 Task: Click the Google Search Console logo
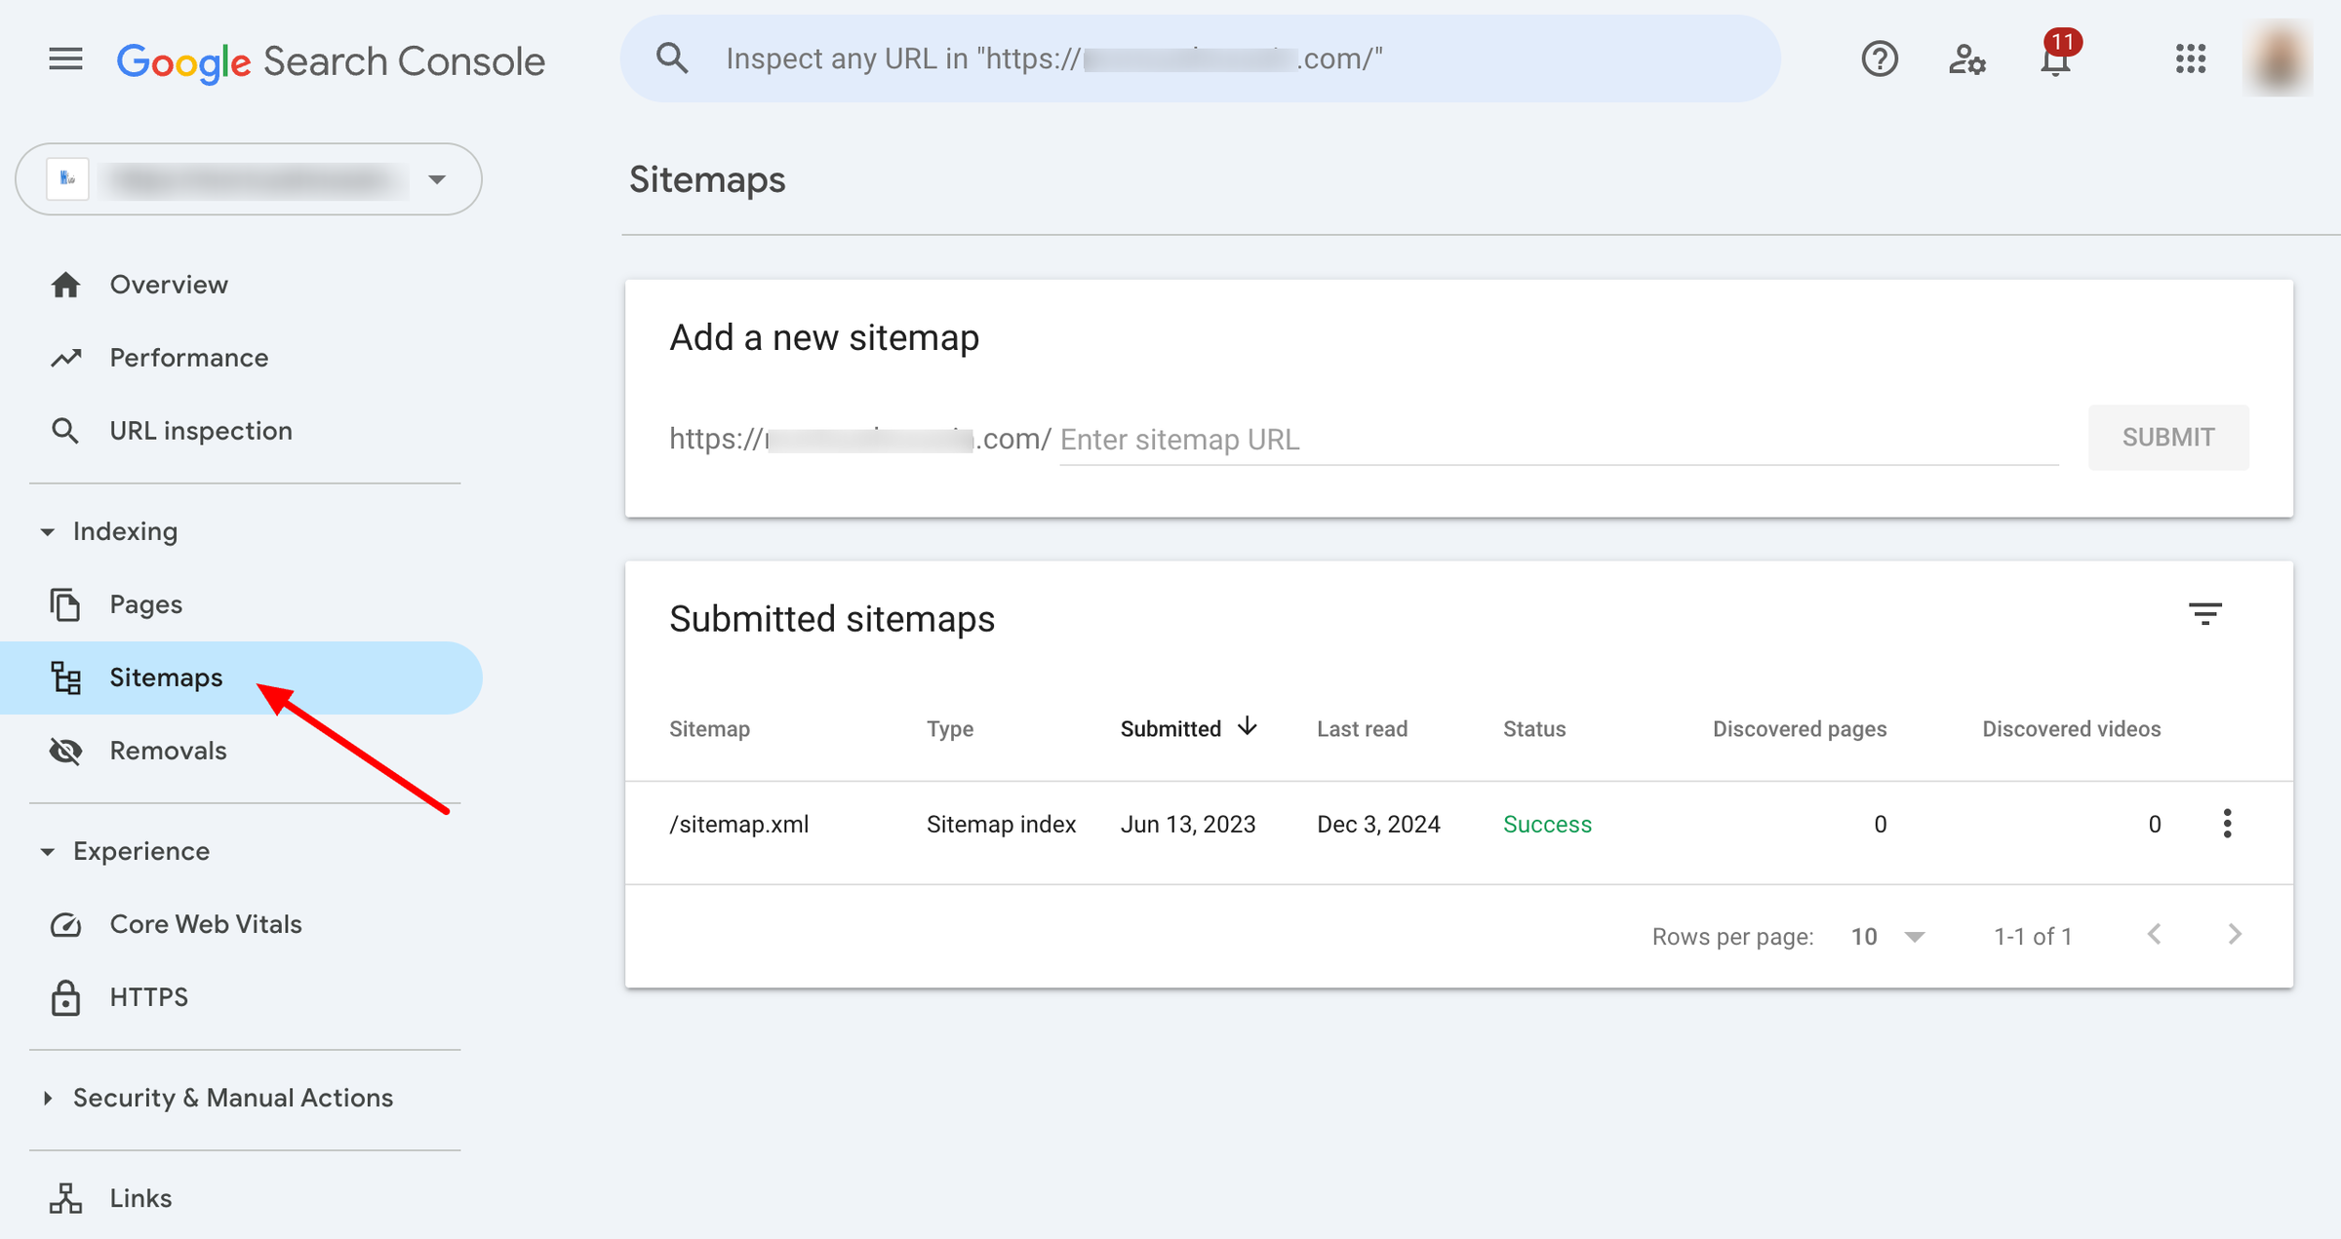(x=331, y=61)
